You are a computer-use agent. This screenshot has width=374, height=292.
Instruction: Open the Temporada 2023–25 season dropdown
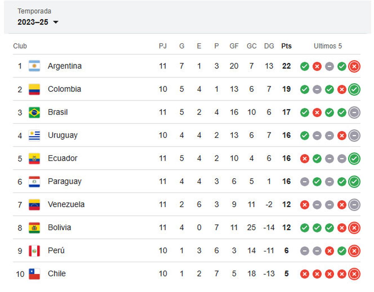click(38, 22)
